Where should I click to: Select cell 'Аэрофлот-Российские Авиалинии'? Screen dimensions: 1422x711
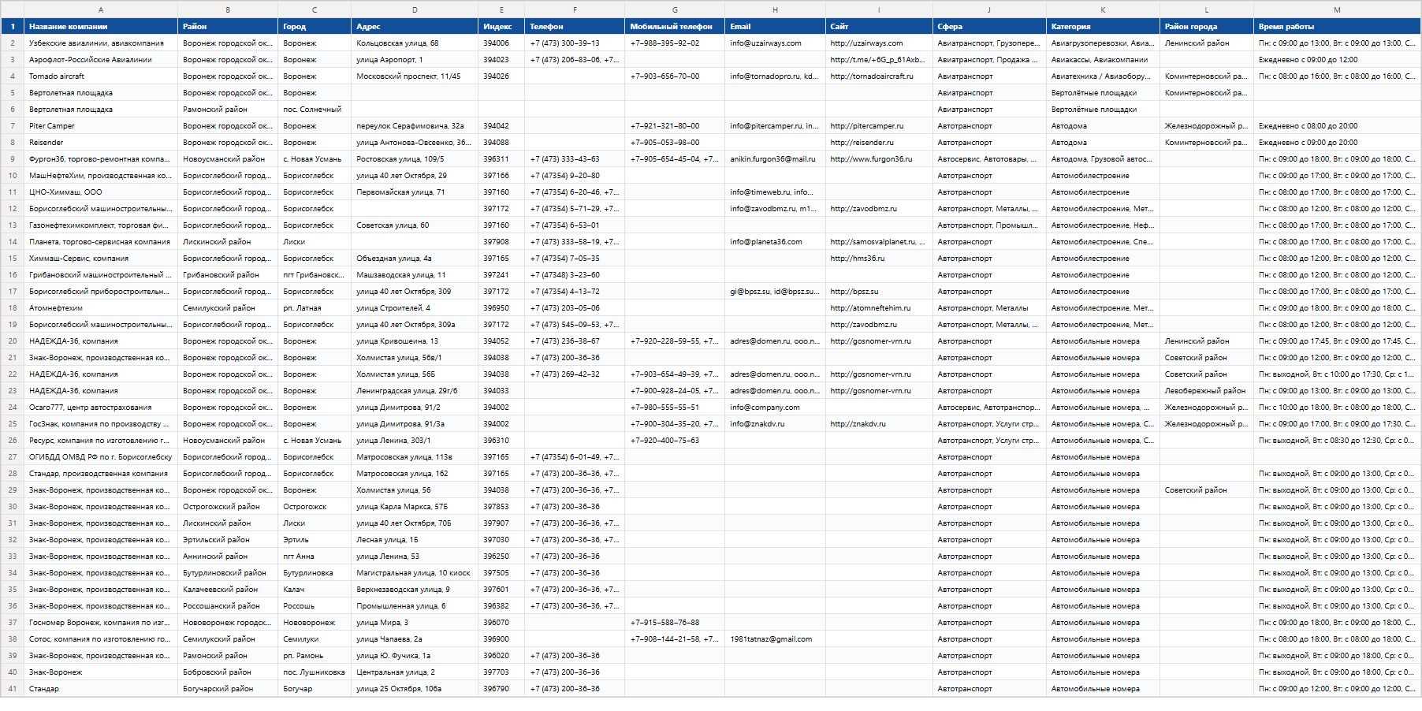(101, 60)
